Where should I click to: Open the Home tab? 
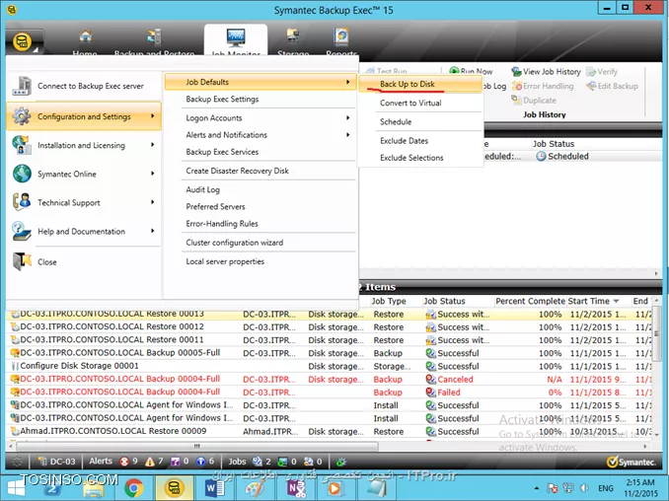tap(85, 41)
